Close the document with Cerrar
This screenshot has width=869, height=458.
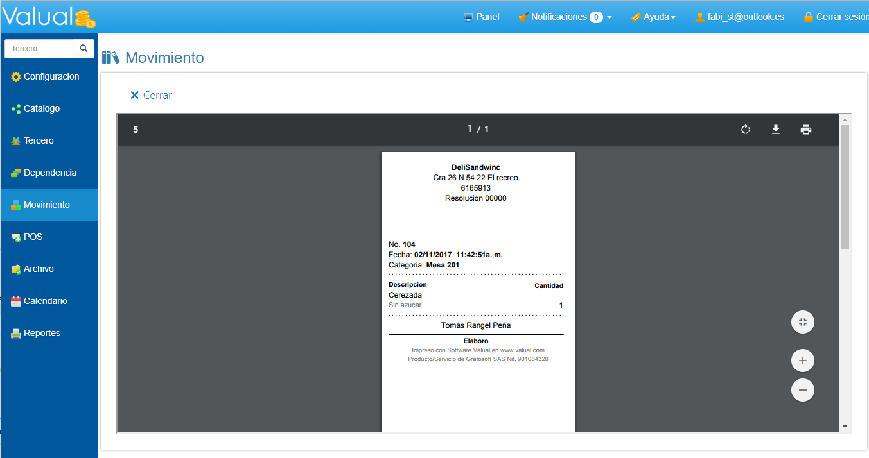(x=152, y=95)
